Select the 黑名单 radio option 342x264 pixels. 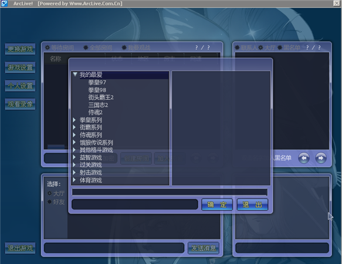click(280, 48)
